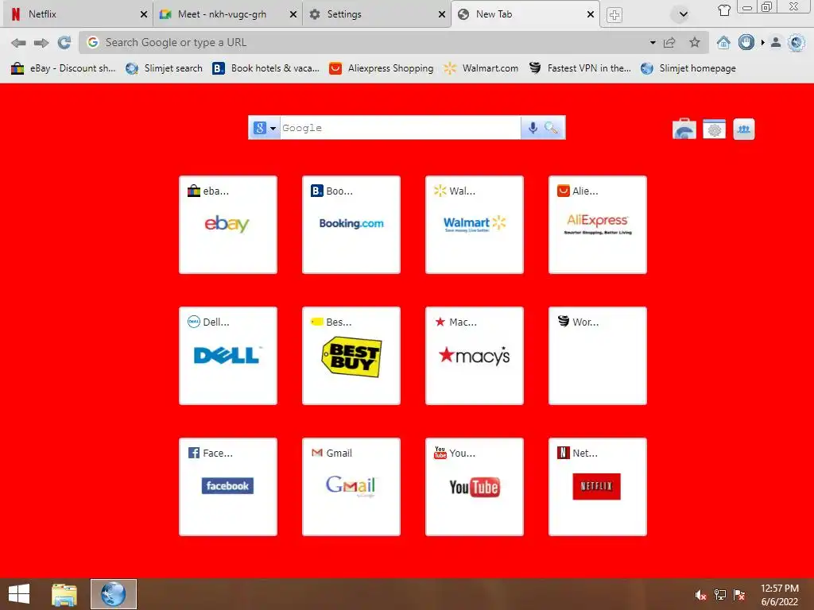The height and width of the screenshot is (610, 814).
Task: Open Slimjet search bookmark
Action: click(x=164, y=68)
